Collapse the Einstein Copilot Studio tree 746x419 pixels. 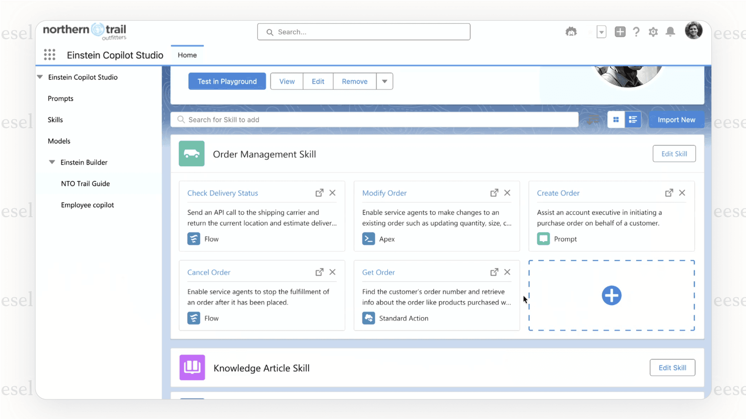coord(40,77)
